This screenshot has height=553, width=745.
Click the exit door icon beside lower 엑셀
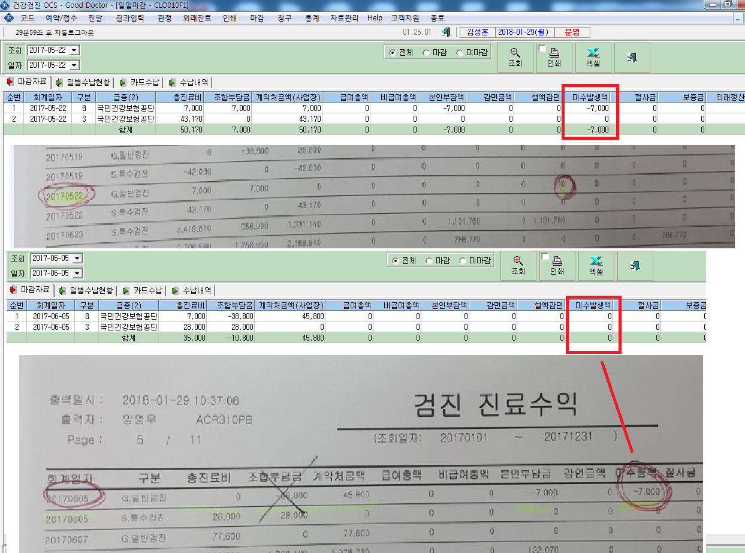point(635,266)
